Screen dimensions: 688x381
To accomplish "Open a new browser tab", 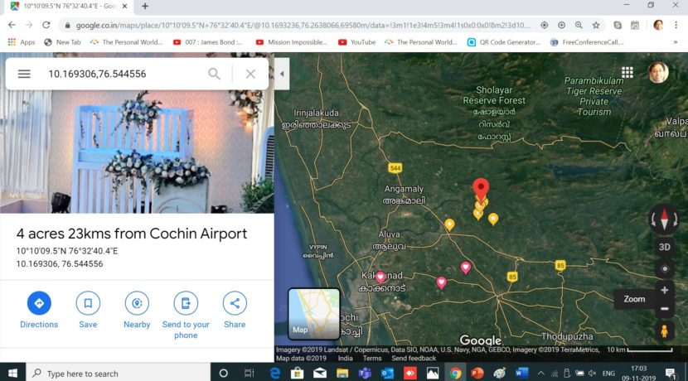I will [145, 6].
